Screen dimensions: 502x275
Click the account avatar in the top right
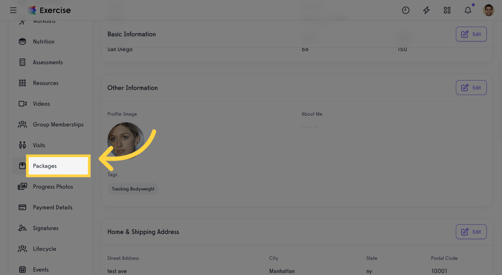[488, 10]
